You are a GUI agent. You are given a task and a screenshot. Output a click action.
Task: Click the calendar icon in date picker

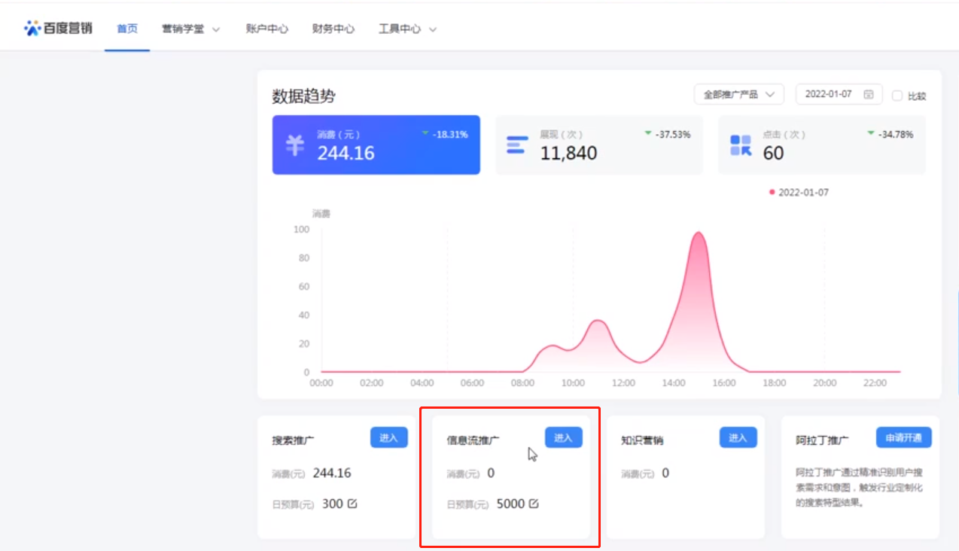[x=869, y=94]
